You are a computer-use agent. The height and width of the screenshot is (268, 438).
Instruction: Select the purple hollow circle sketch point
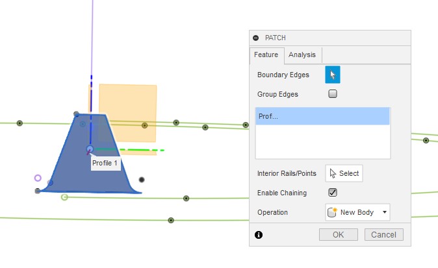click(x=38, y=178)
